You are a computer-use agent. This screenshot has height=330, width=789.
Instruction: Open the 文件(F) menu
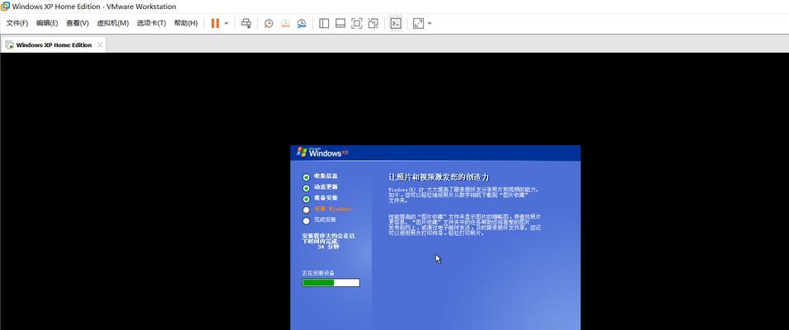click(17, 23)
